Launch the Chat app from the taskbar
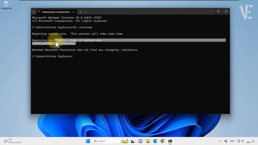The height and width of the screenshot is (145, 258). tap(140, 141)
